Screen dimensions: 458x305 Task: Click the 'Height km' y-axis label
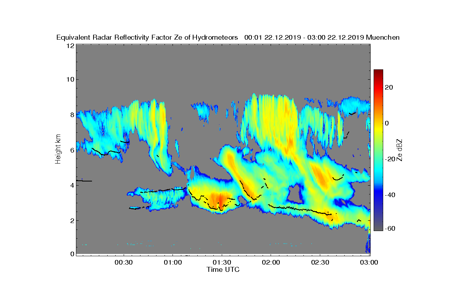[58, 150]
